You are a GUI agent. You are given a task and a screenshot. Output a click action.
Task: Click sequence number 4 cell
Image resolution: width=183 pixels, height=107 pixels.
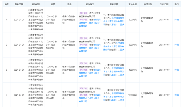coord(7,95)
